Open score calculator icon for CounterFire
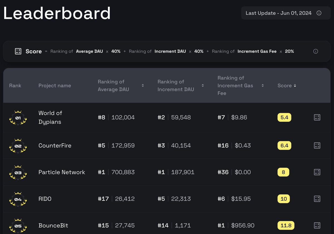This screenshot has height=234, width=334. [x=317, y=146]
